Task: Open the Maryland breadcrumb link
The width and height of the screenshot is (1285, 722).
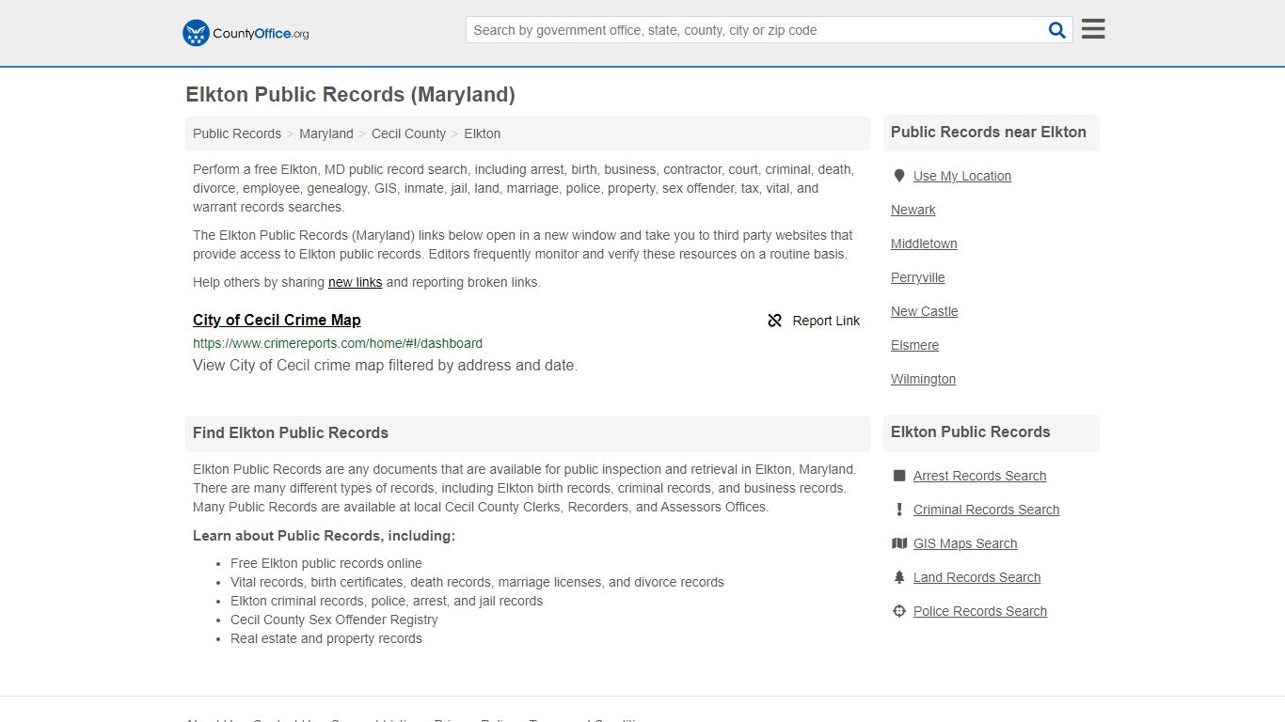Action: [326, 133]
